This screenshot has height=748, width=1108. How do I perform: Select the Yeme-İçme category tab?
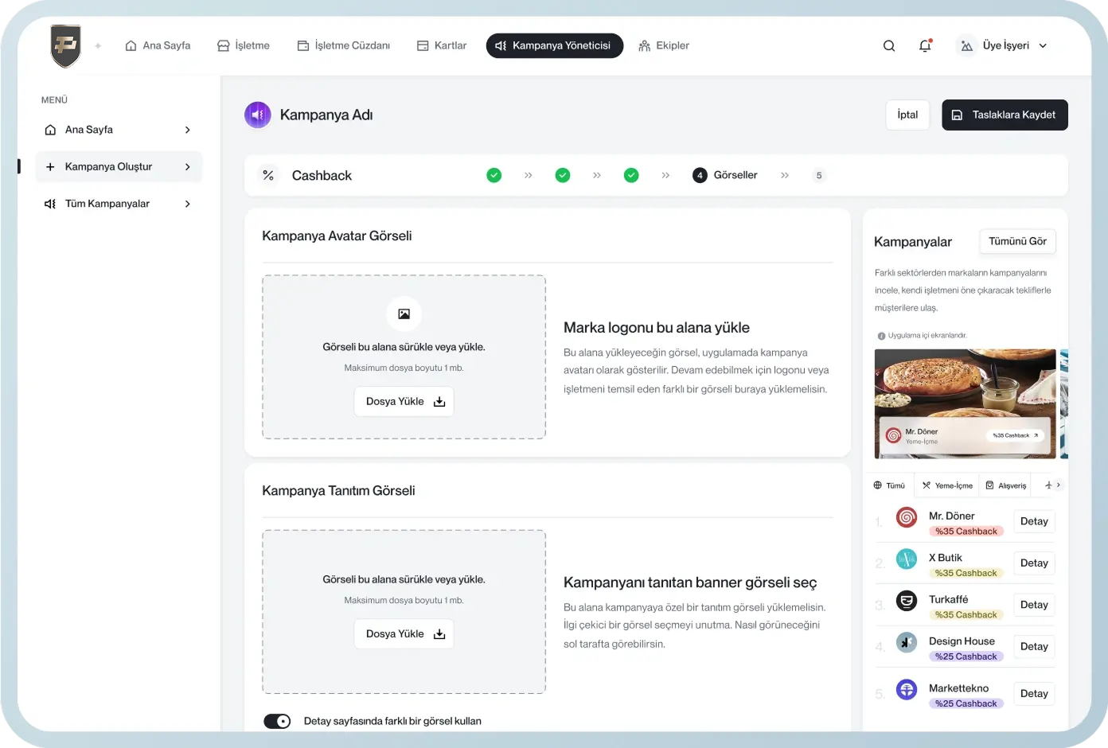pos(947,485)
